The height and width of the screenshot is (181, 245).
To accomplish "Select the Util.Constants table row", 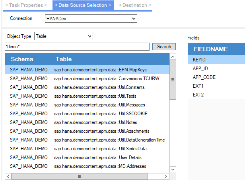I will tap(87, 87).
